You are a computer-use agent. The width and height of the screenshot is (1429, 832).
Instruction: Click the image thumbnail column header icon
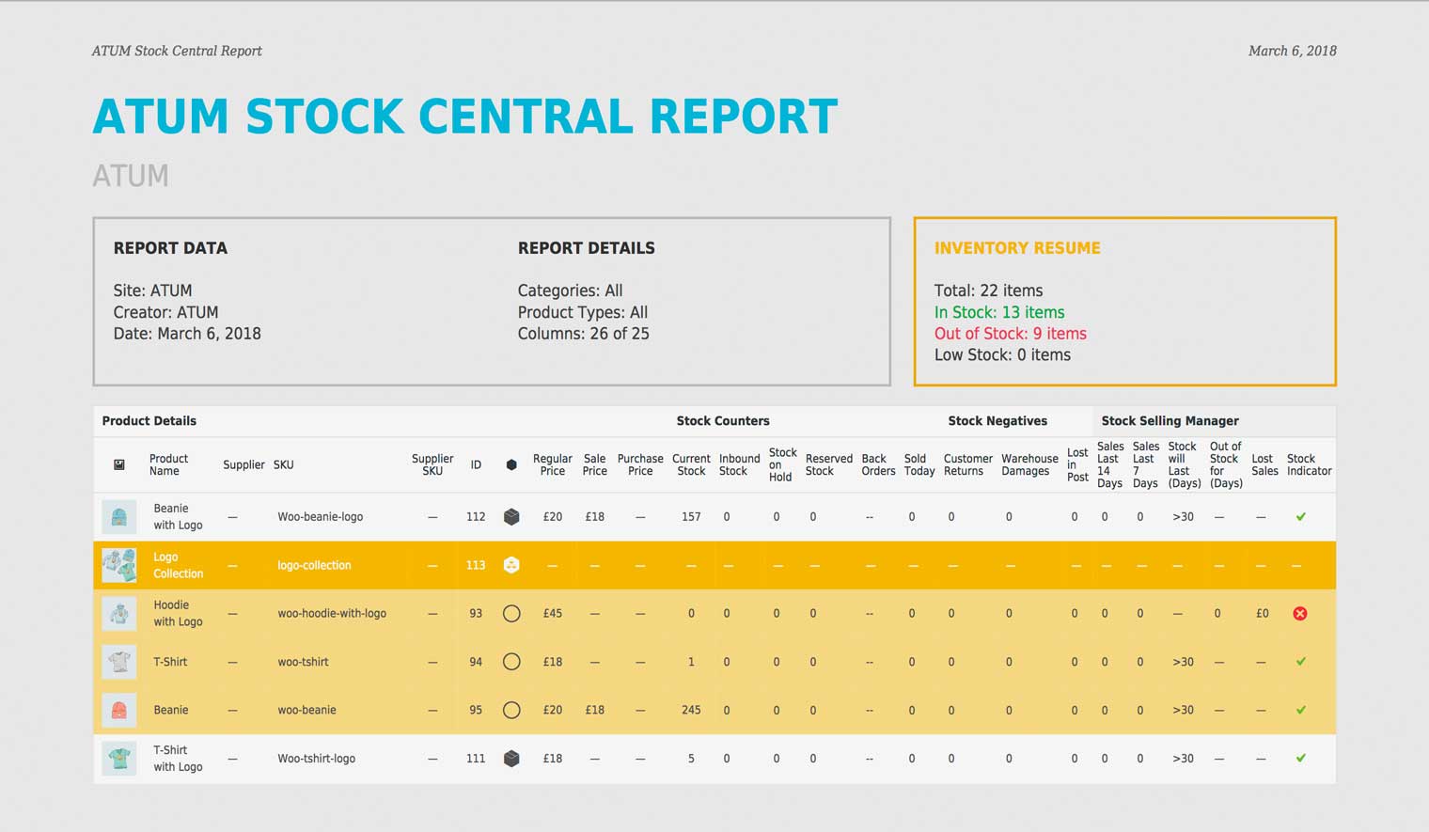(x=119, y=464)
